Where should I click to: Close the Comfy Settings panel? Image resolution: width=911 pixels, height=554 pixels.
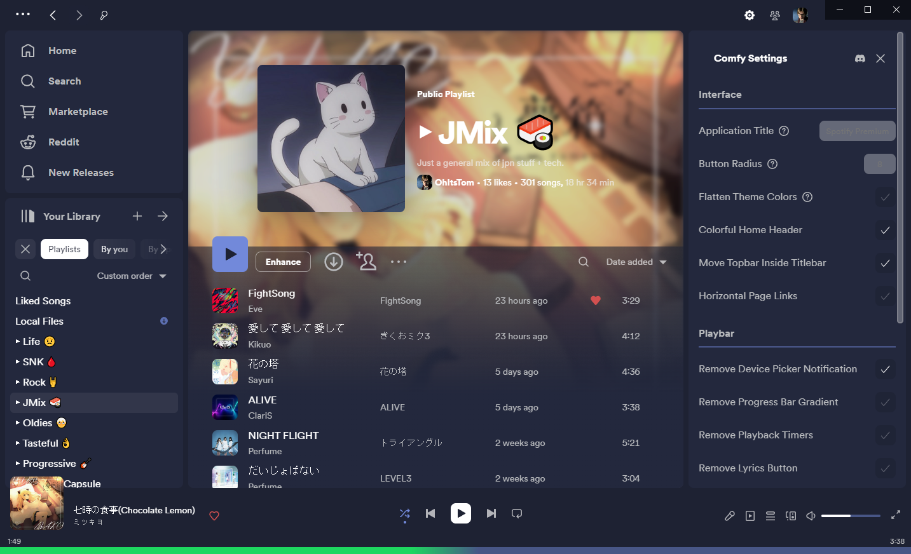point(880,58)
